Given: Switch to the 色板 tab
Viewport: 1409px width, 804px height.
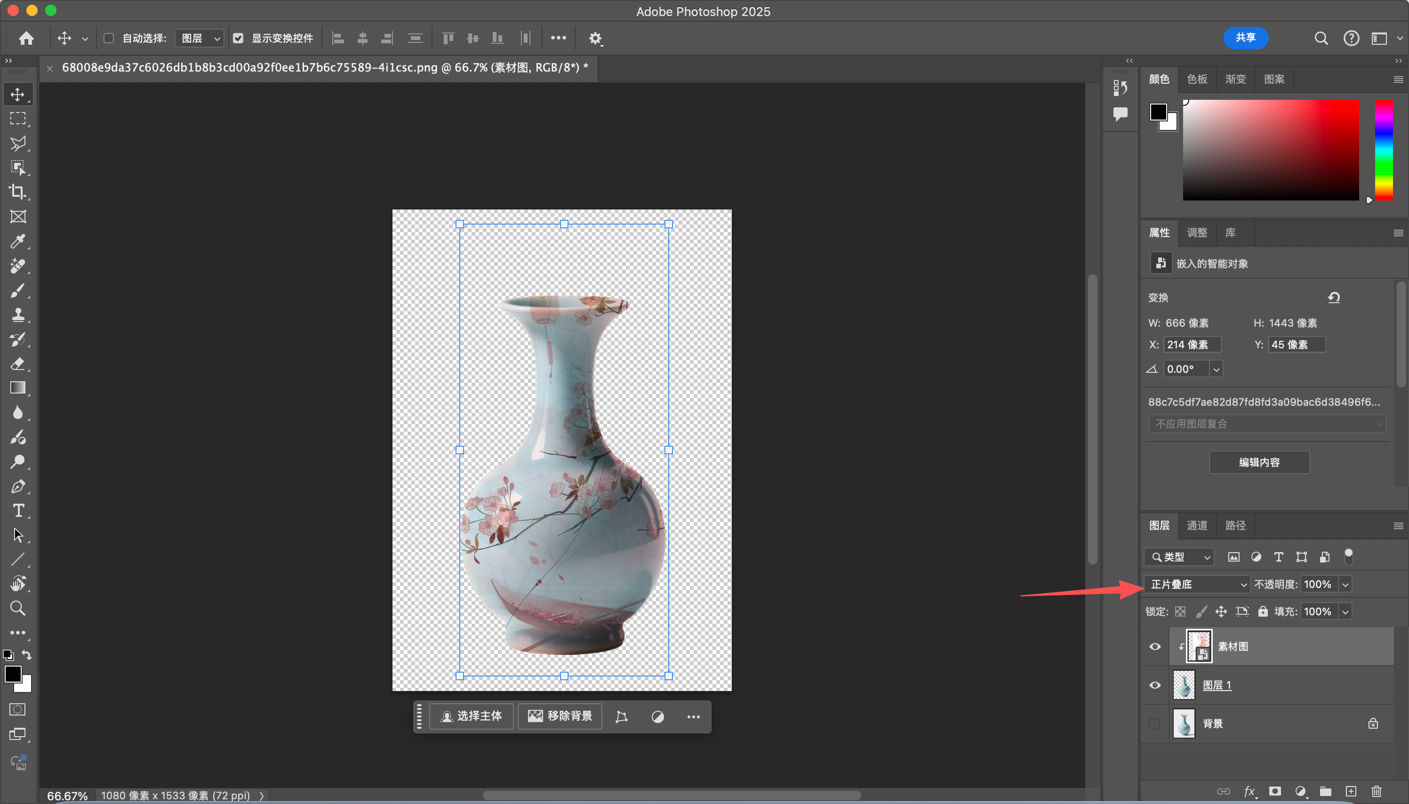Looking at the screenshot, I should [1196, 79].
